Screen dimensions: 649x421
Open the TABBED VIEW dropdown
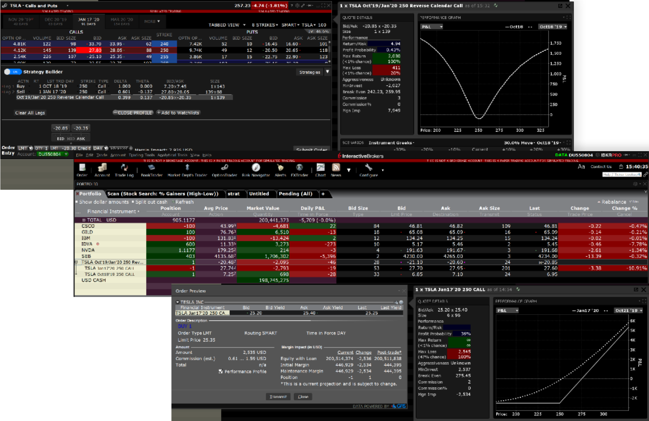pos(227,25)
